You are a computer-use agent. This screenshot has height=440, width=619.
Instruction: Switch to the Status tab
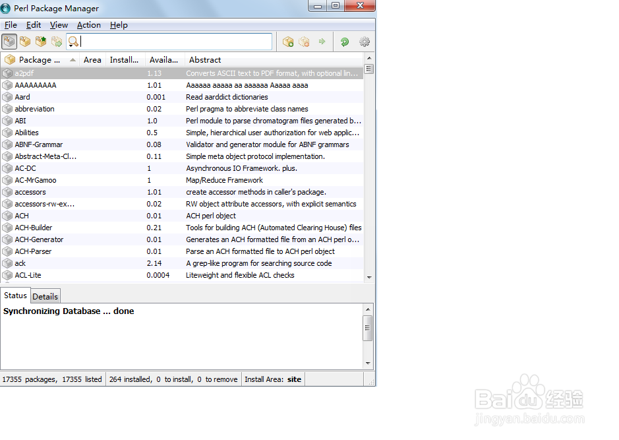tap(15, 296)
